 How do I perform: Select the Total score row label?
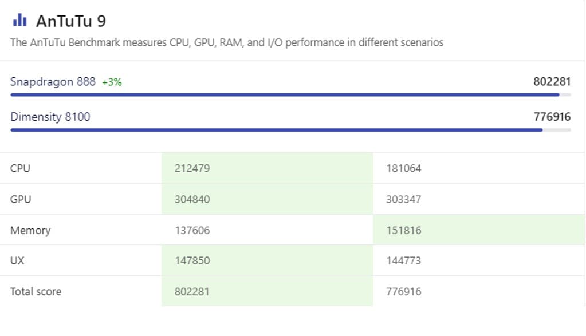coord(36,291)
